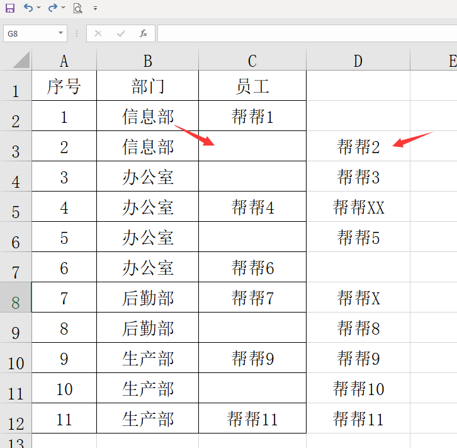The height and width of the screenshot is (448, 457).
Task: Click the cell 帮帮10 in column D
Action: click(358, 388)
